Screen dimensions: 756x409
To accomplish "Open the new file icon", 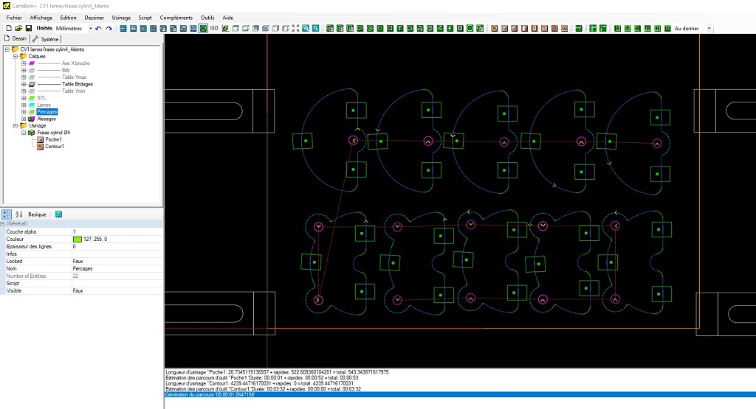I will point(8,28).
